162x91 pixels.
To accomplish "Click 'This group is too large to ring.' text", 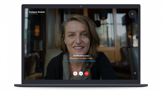I will (x=81, y=58).
